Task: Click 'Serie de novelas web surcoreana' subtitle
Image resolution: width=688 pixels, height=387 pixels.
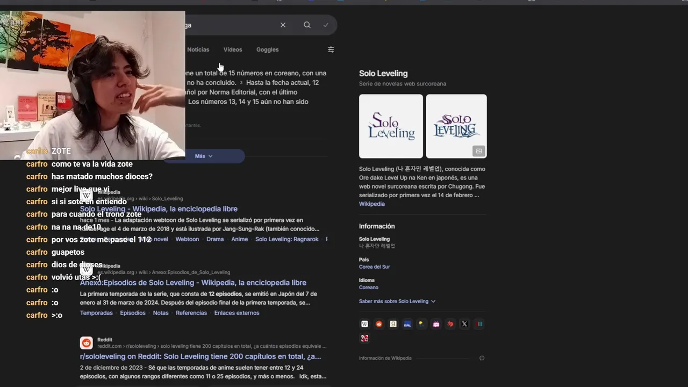Action: tap(403, 83)
